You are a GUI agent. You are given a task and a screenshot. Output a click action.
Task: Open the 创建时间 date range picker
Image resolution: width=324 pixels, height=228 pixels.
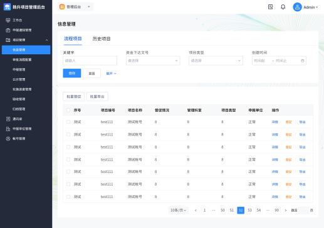click(279, 61)
